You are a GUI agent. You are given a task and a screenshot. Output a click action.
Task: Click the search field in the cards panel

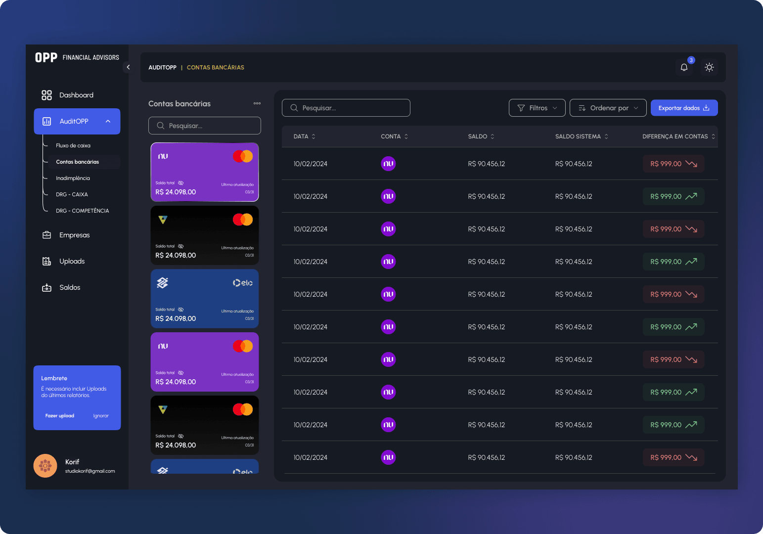tap(205, 126)
